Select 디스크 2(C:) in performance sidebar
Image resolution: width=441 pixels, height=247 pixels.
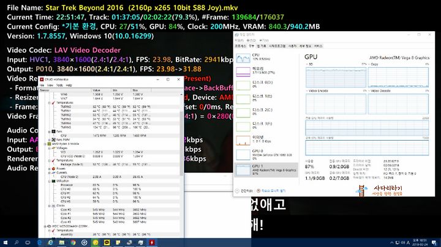[x=266, y=112]
